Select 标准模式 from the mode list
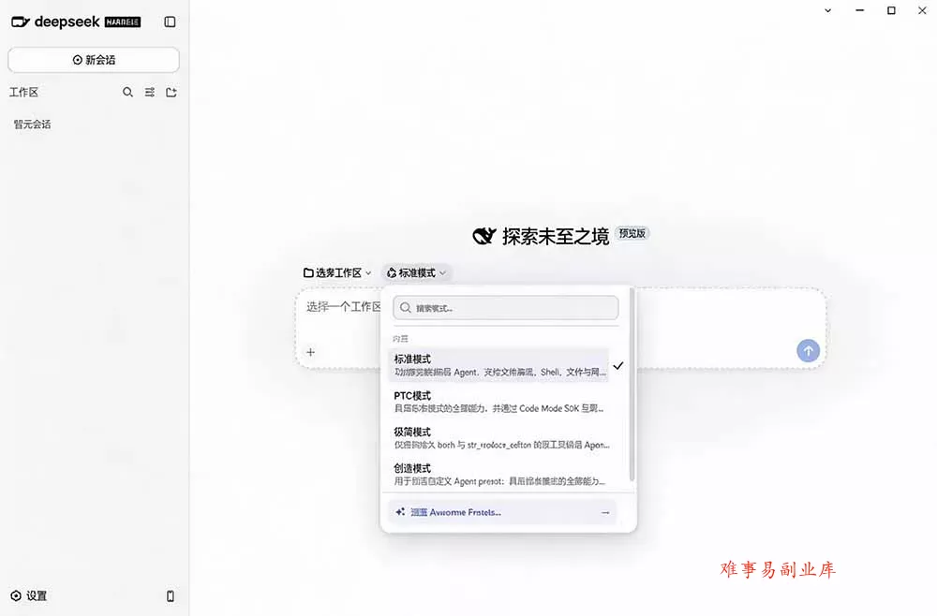 coord(498,365)
